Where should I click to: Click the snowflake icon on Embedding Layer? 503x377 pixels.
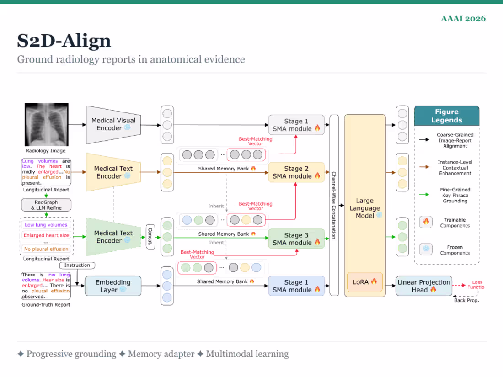pos(123,289)
